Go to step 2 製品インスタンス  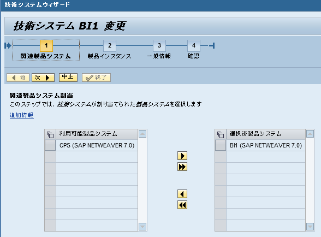pos(109,50)
